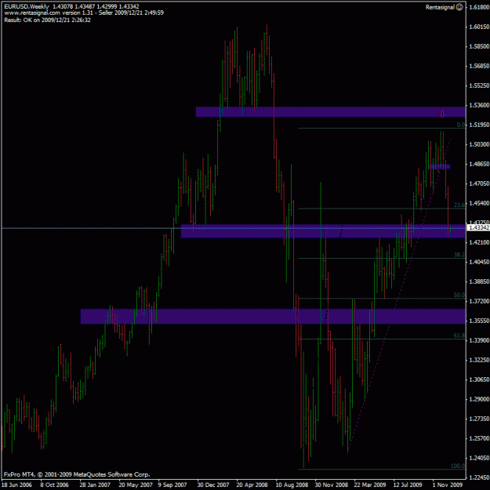The image size is (490, 490).
Task: Click Fibonacci level label 0.0
Action: (x=461, y=125)
